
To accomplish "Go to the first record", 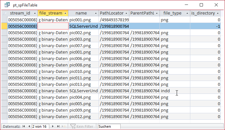I will (x=24, y=126).
